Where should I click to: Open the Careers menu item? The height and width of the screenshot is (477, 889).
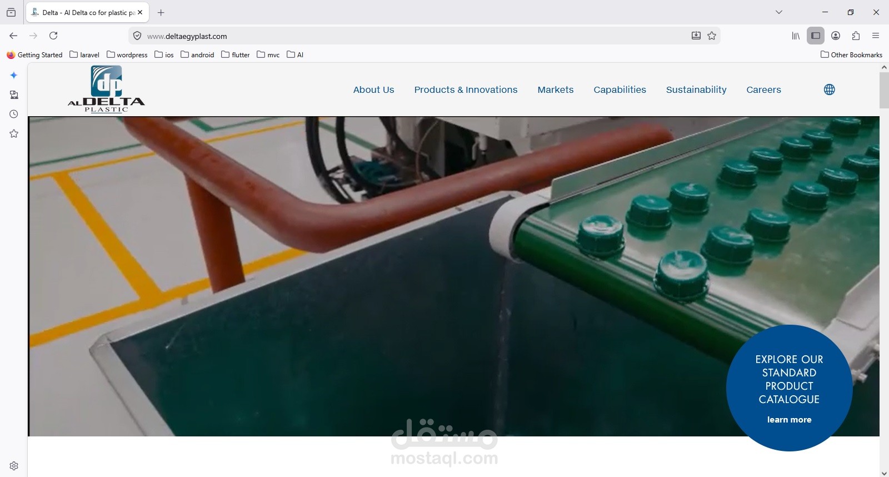pos(763,90)
